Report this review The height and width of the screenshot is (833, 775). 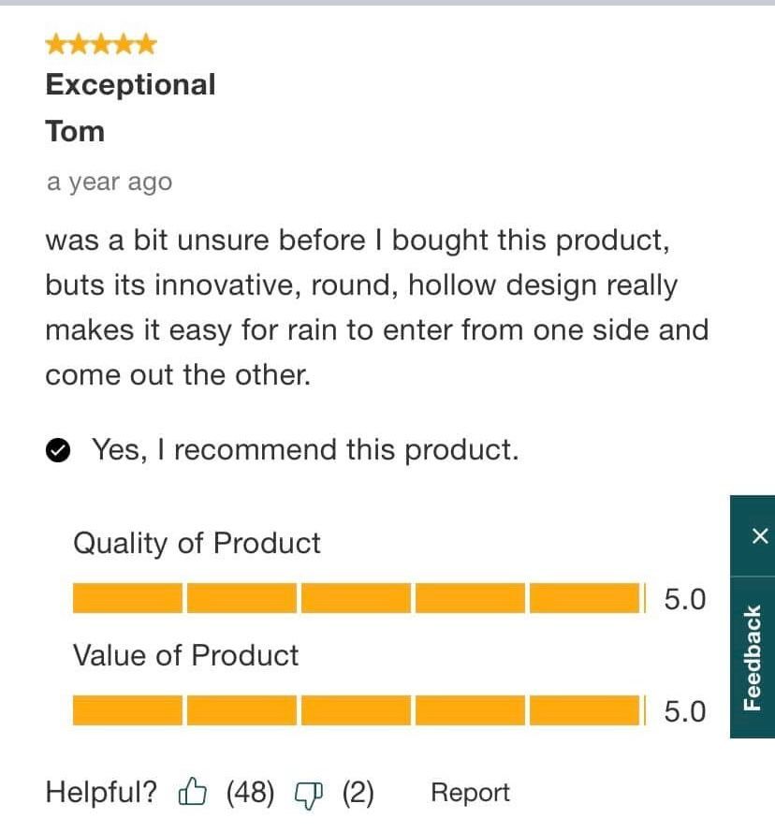(x=470, y=793)
